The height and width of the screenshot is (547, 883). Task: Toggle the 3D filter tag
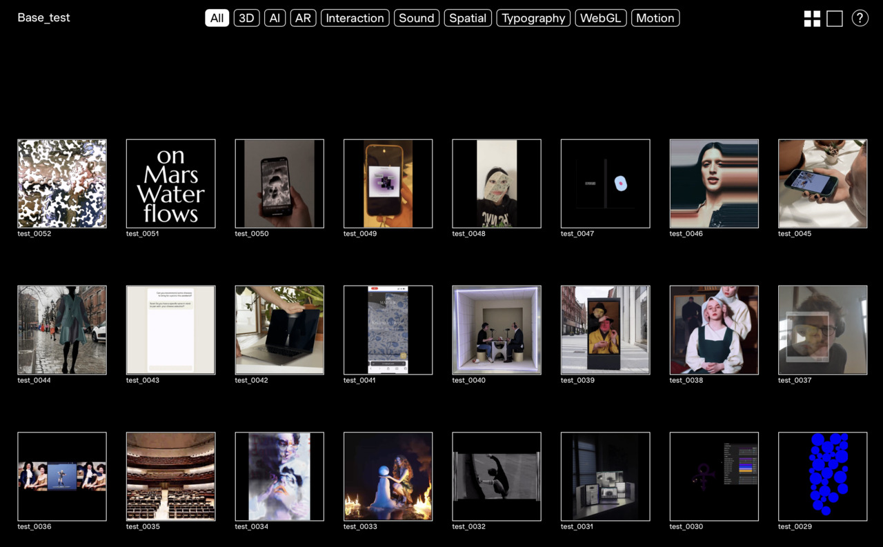246,18
